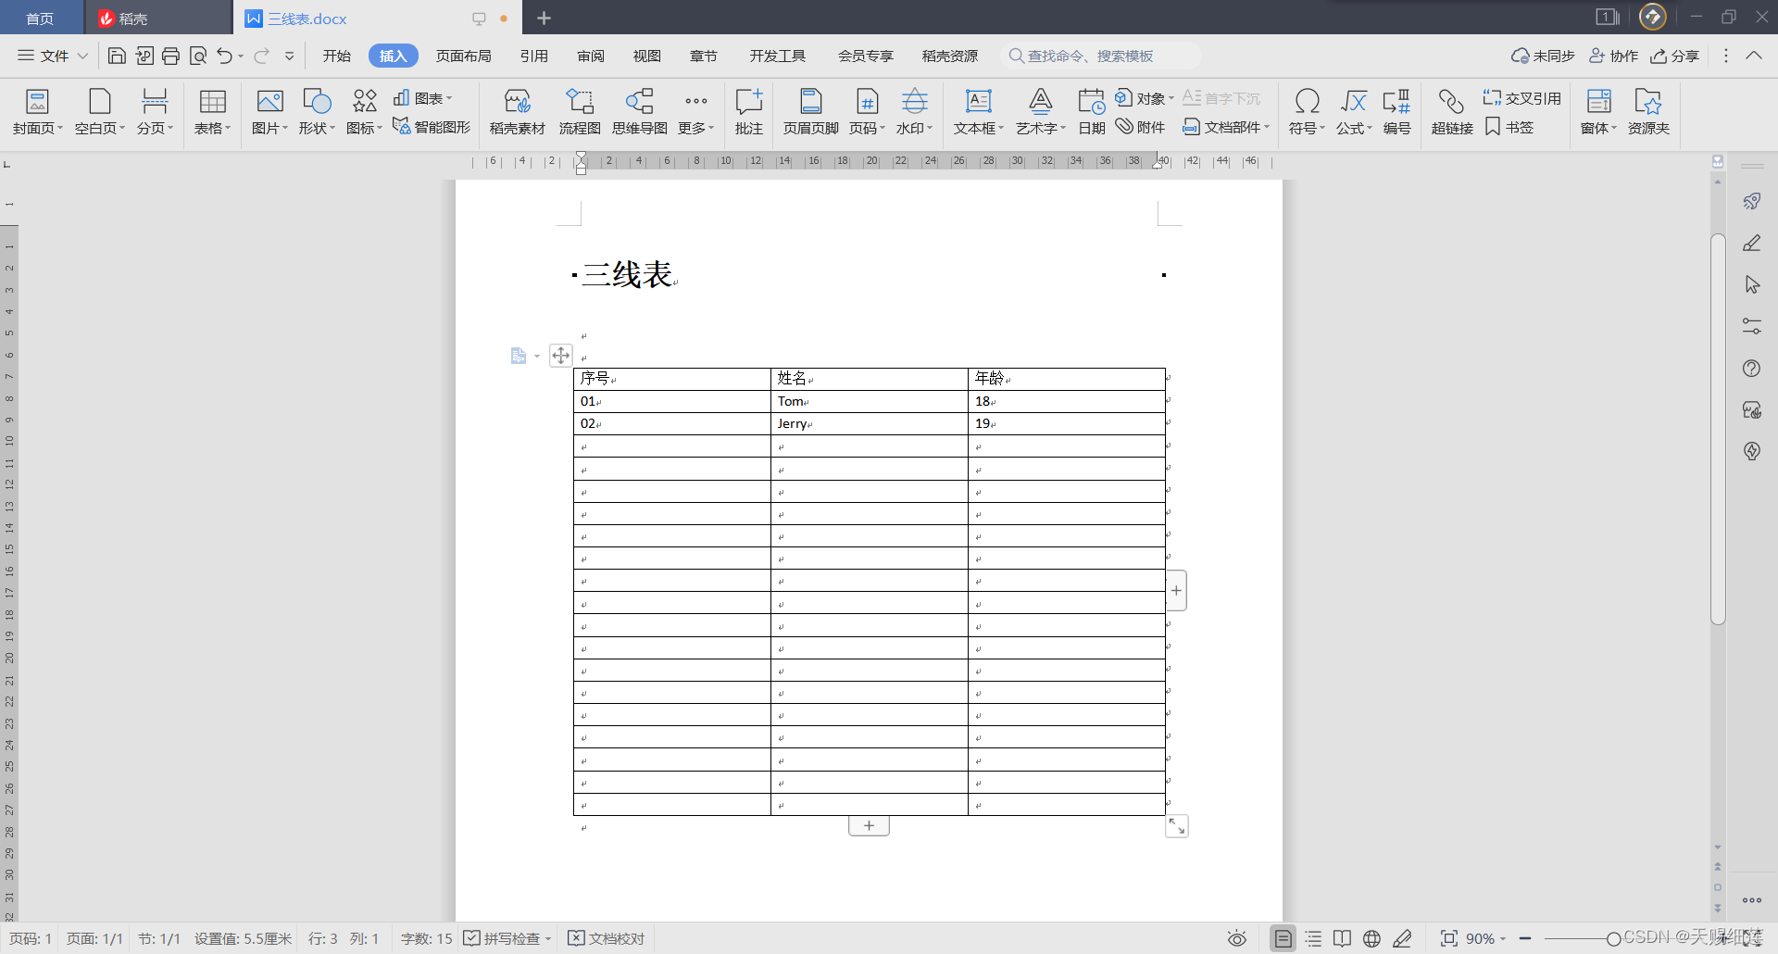Viewport: 1778px width, 954px height.
Task: Insert smart graphic (智能图形)
Action: [x=432, y=127]
